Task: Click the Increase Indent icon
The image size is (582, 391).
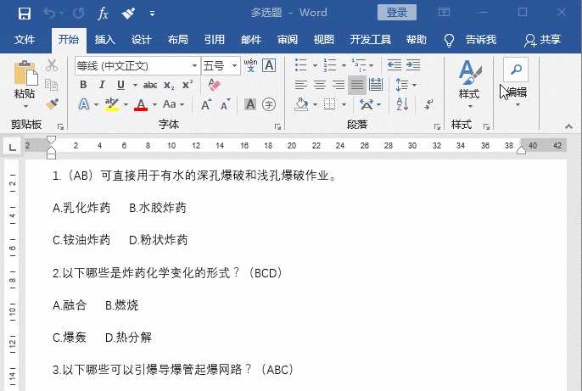Action: (413, 65)
